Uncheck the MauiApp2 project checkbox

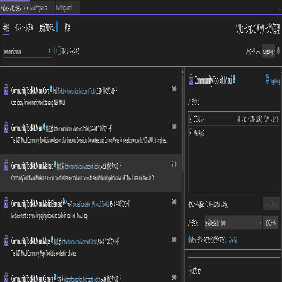click(x=190, y=132)
